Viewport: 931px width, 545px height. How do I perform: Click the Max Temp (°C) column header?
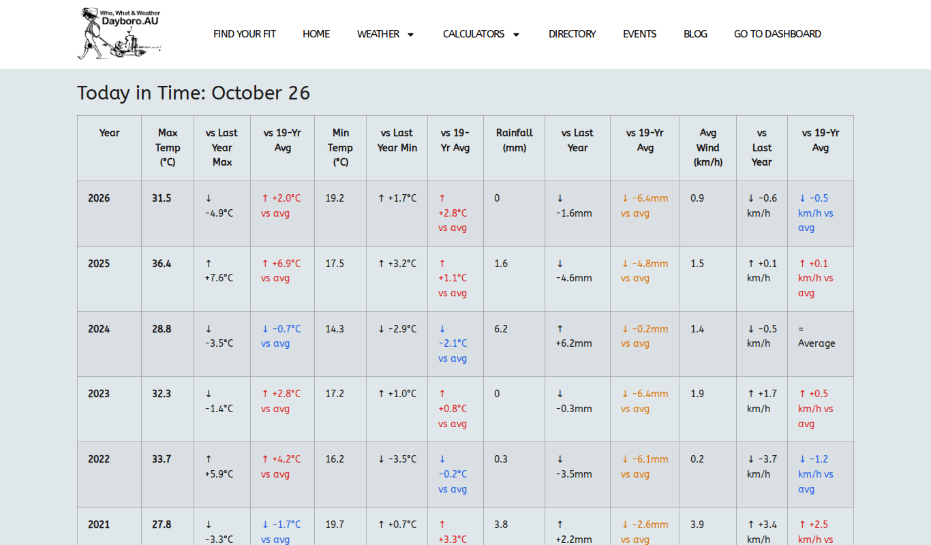[168, 148]
